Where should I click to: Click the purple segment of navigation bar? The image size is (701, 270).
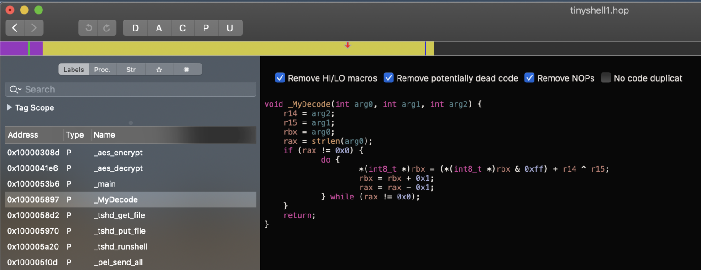click(14, 48)
